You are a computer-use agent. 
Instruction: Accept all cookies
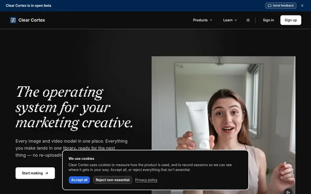click(79, 180)
